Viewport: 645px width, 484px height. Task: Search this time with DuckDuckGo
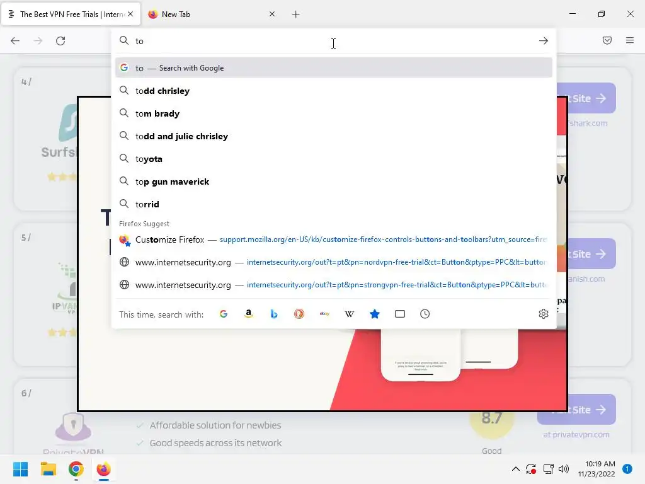coord(299,314)
